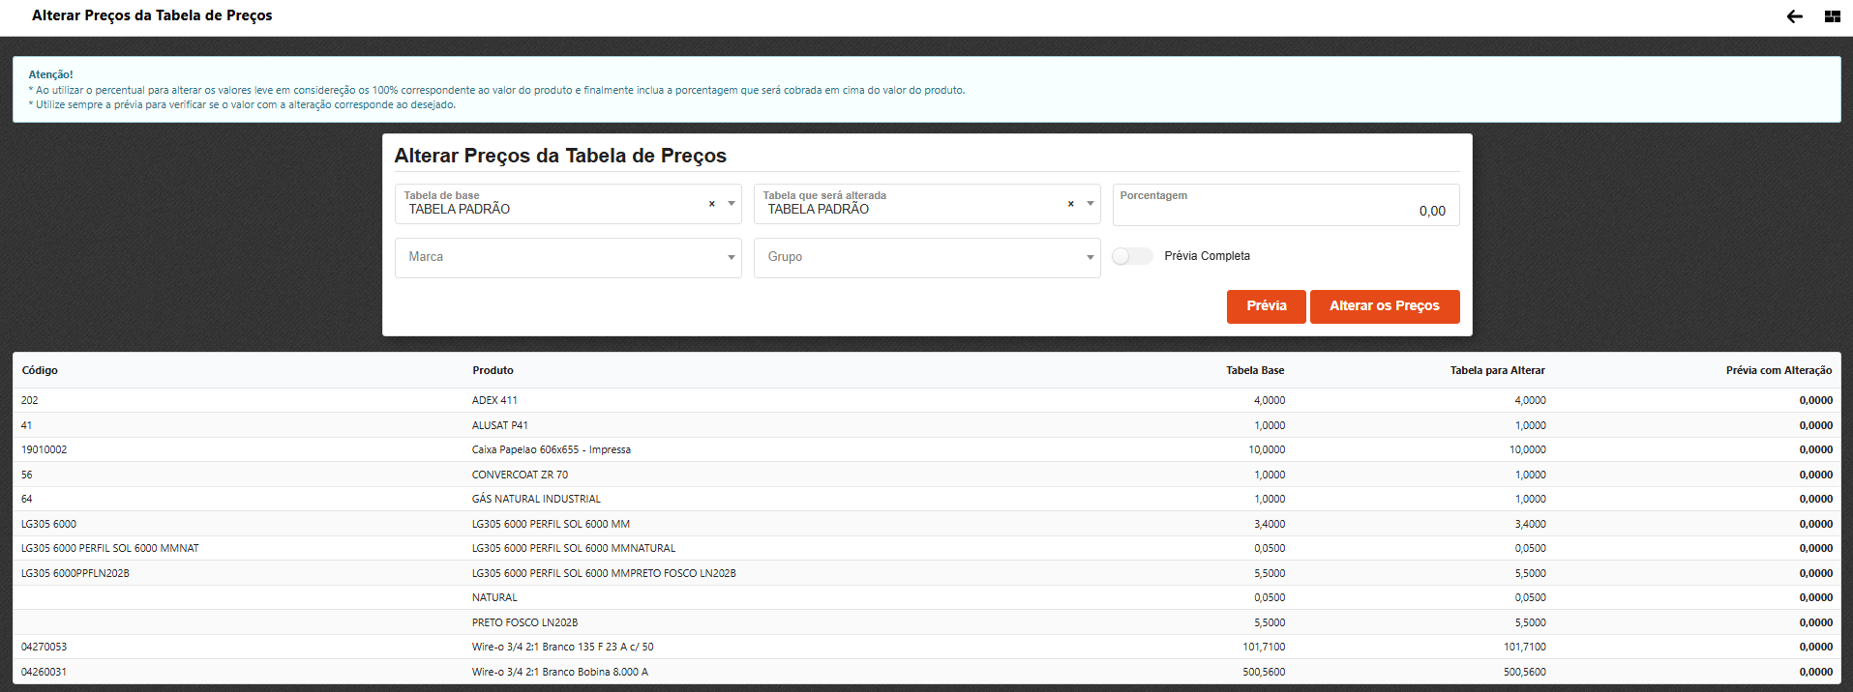Clear the Tabela de base selection
1853x692 pixels.
(x=711, y=204)
